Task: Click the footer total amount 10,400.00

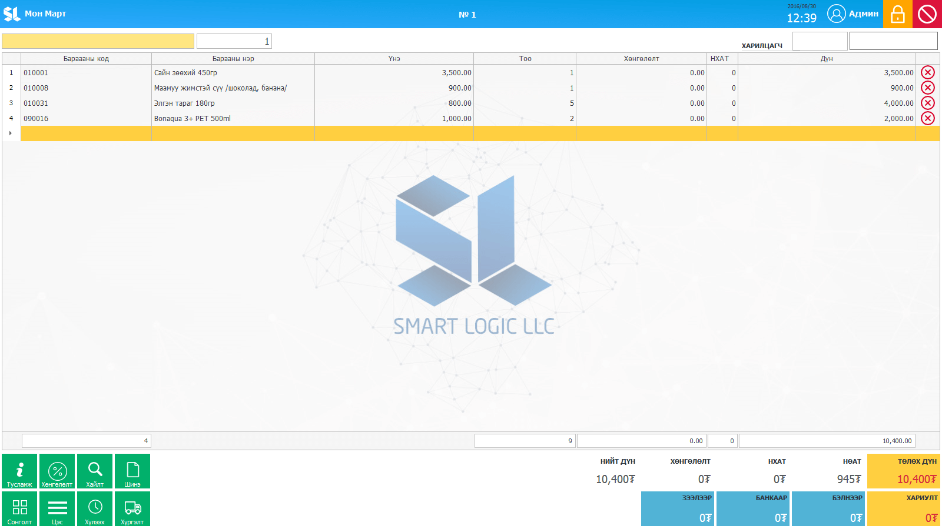Action: [x=827, y=441]
